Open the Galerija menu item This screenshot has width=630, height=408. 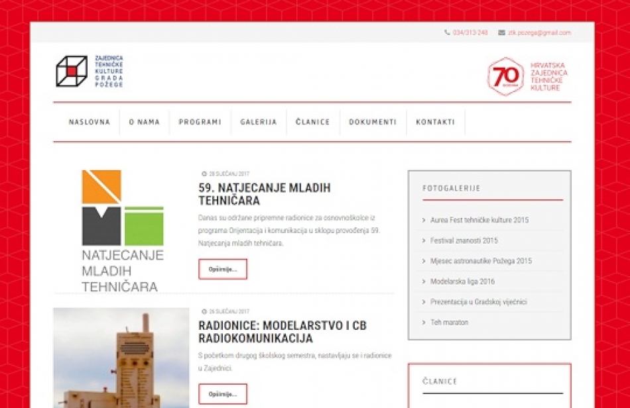(x=259, y=123)
